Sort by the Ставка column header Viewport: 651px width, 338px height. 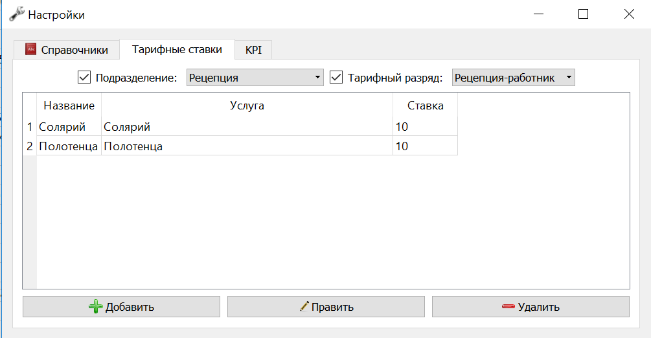(x=425, y=106)
